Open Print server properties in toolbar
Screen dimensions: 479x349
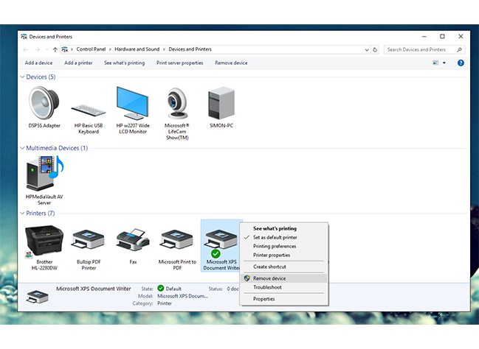click(x=179, y=63)
